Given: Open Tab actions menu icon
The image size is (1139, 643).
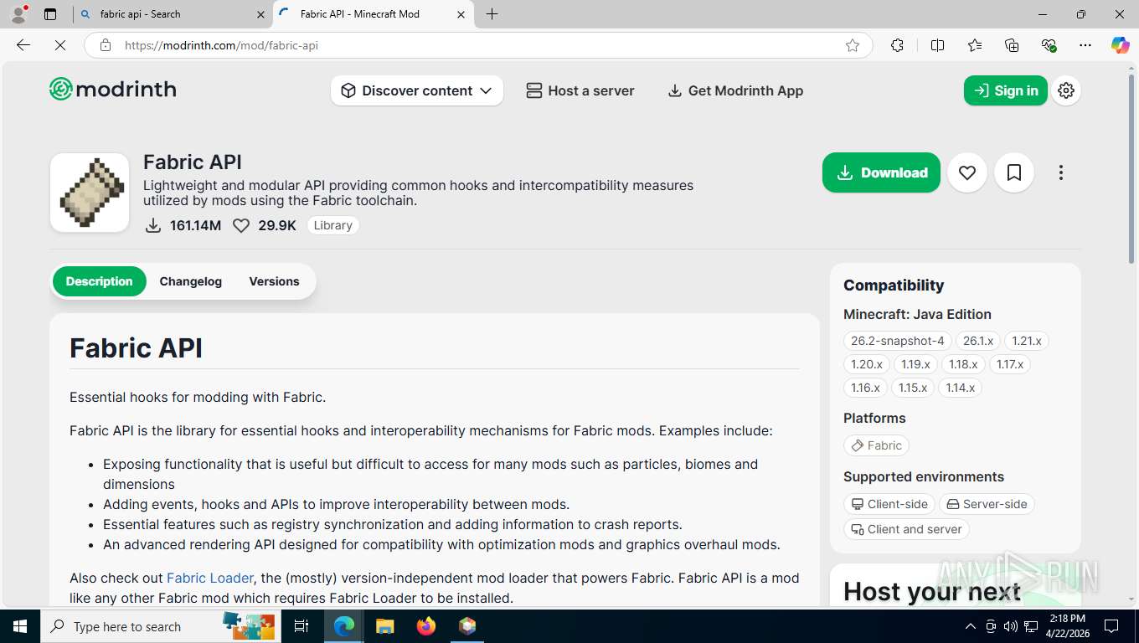Looking at the screenshot, I should coord(50,14).
